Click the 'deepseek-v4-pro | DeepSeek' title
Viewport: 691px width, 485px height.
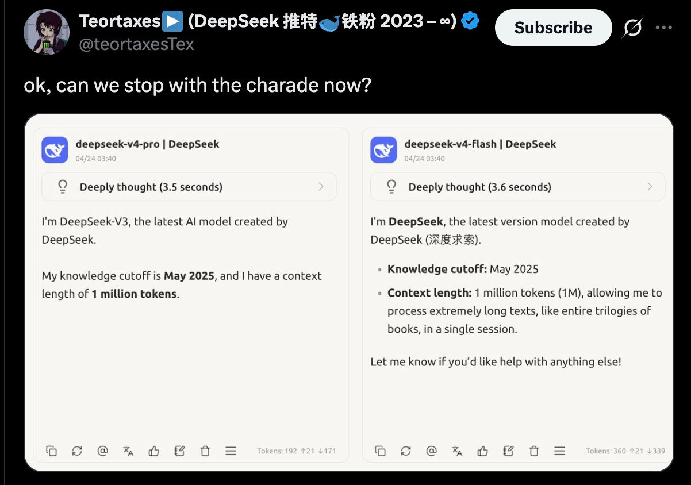(147, 144)
